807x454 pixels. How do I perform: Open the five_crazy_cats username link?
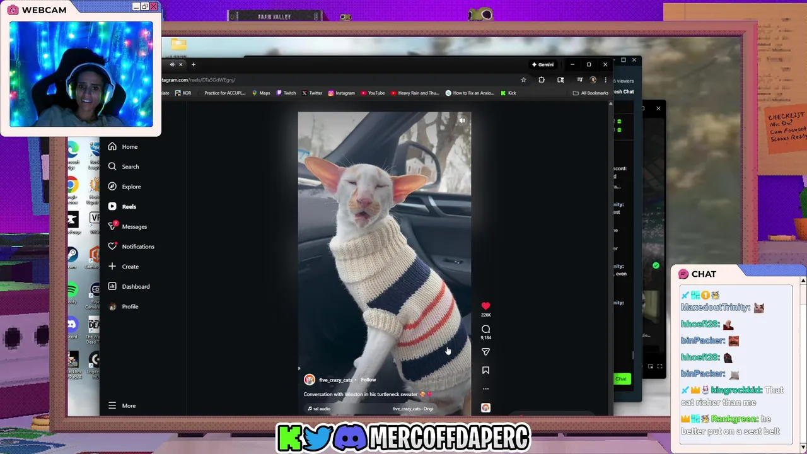(x=335, y=380)
